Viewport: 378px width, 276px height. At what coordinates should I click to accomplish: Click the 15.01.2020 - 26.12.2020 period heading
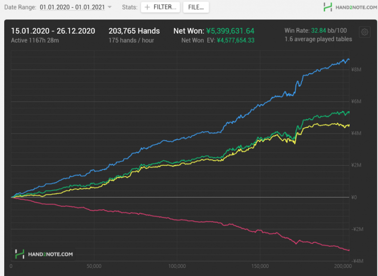click(x=53, y=31)
